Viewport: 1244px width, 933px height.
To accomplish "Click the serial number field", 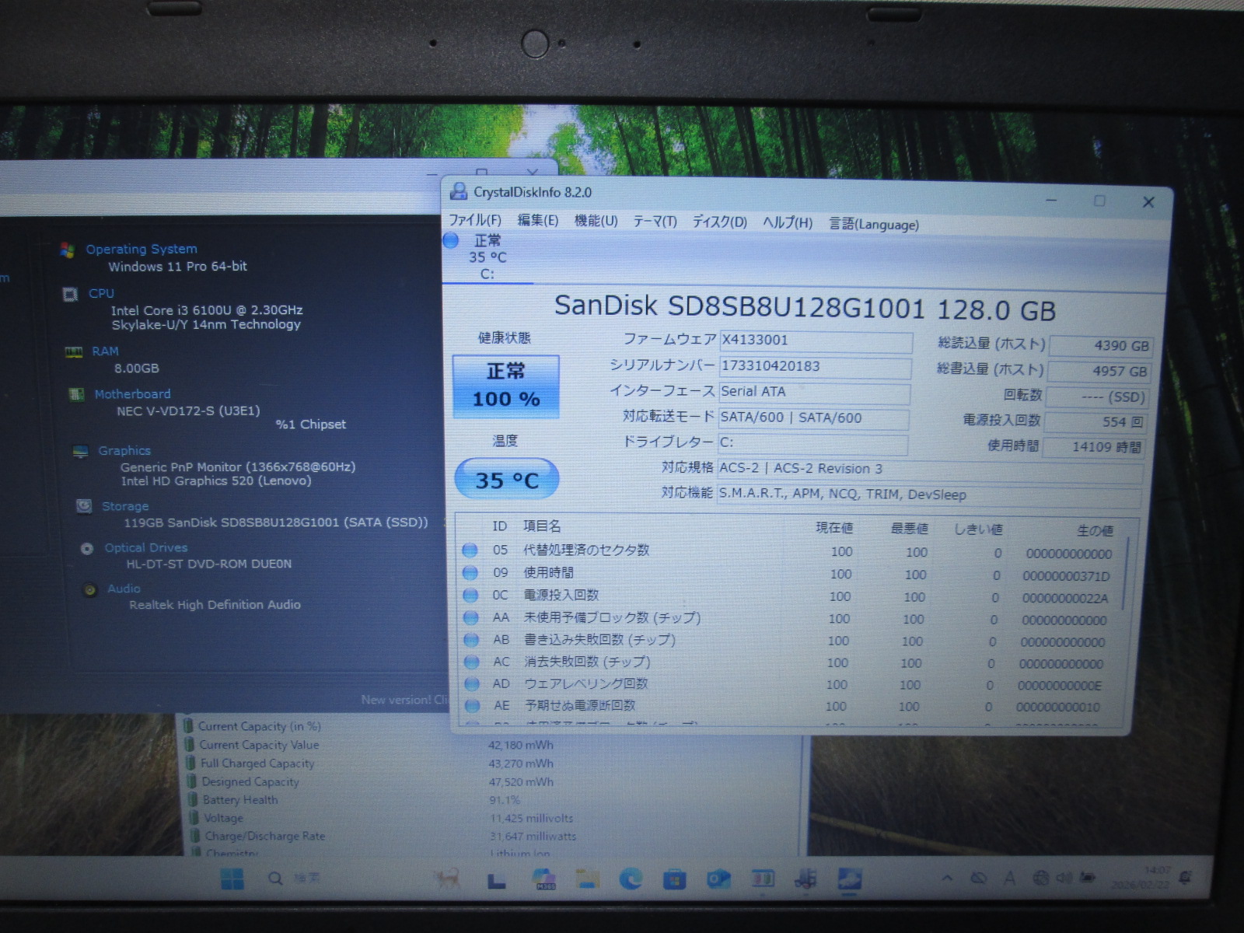I will [814, 366].
